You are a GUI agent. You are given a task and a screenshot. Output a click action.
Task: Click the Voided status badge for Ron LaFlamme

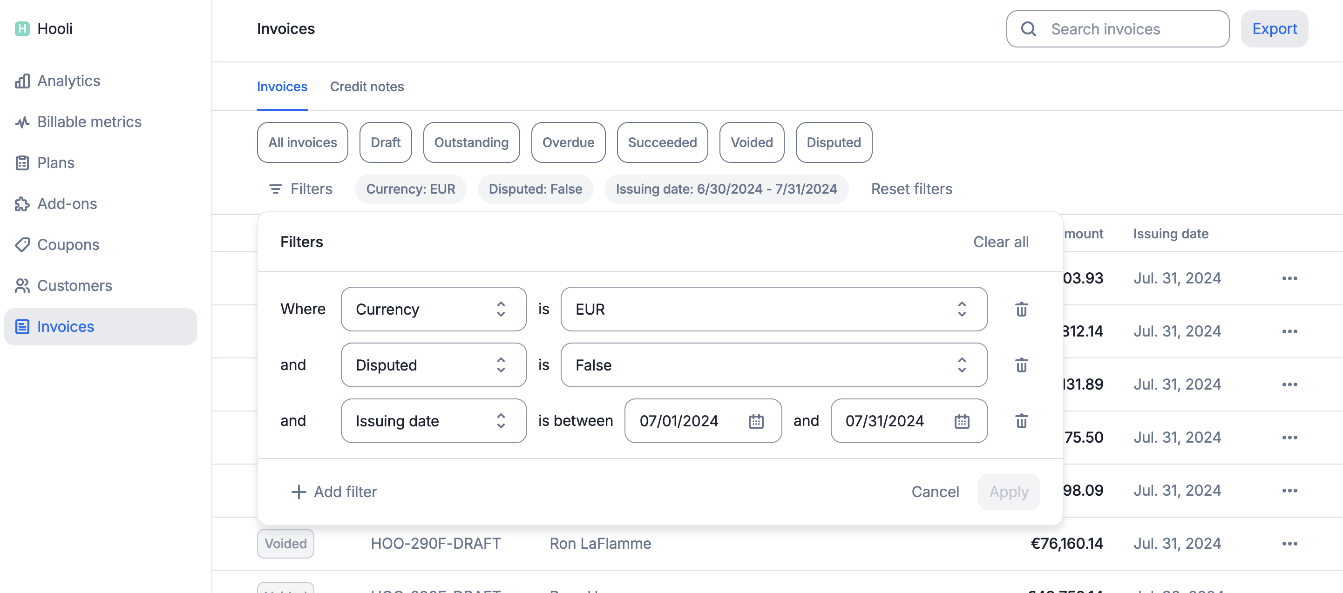(285, 544)
